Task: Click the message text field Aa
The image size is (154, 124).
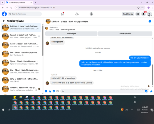Action: (x=103, y=91)
